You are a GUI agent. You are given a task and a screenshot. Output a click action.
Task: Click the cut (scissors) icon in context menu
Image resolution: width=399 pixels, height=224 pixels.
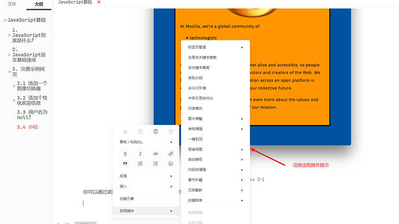[125, 132]
